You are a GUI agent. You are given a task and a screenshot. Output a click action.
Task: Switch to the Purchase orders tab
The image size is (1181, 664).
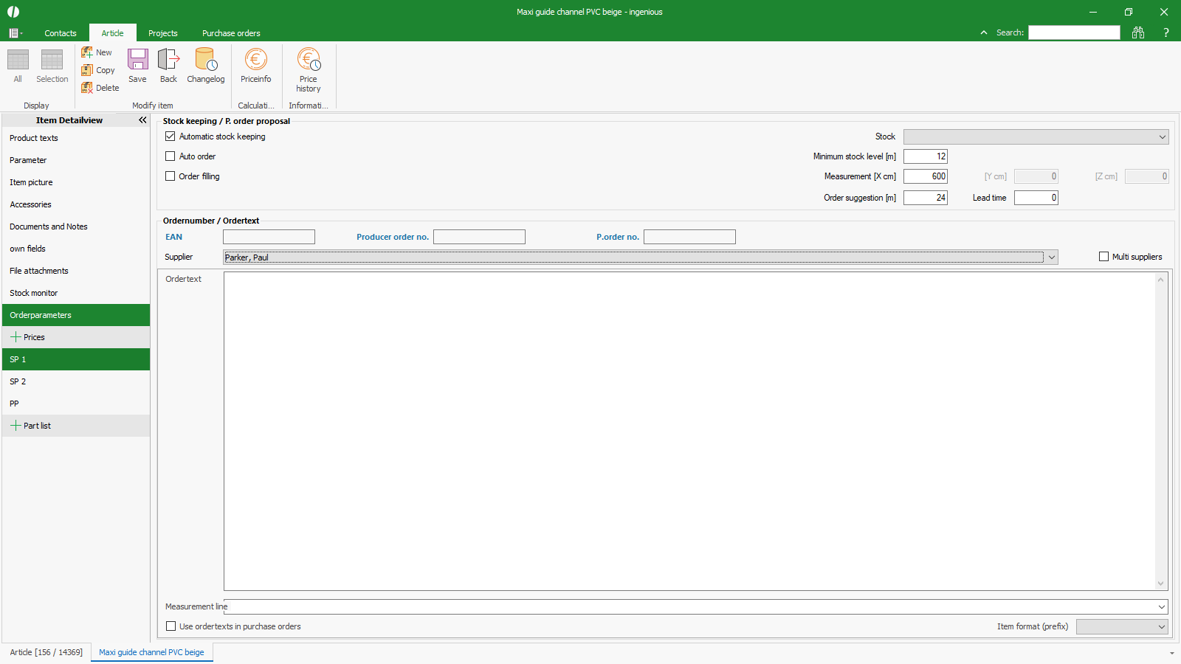tap(231, 33)
